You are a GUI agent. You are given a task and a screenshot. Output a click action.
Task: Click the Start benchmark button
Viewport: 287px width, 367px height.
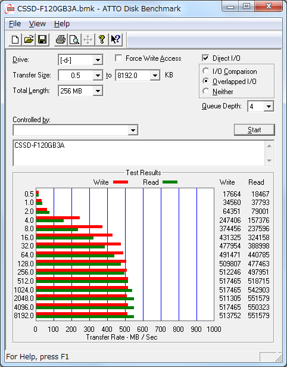[x=254, y=130]
